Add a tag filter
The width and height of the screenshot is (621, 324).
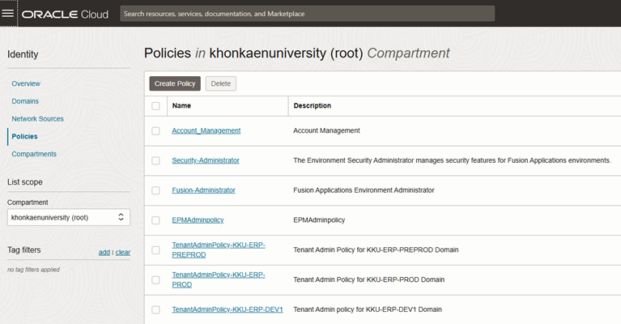[x=104, y=252]
